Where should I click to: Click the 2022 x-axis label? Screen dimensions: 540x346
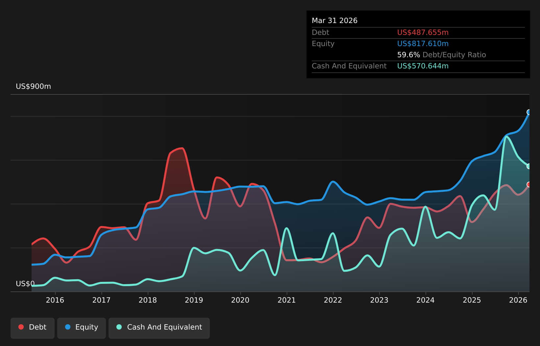(x=333, y=300)
